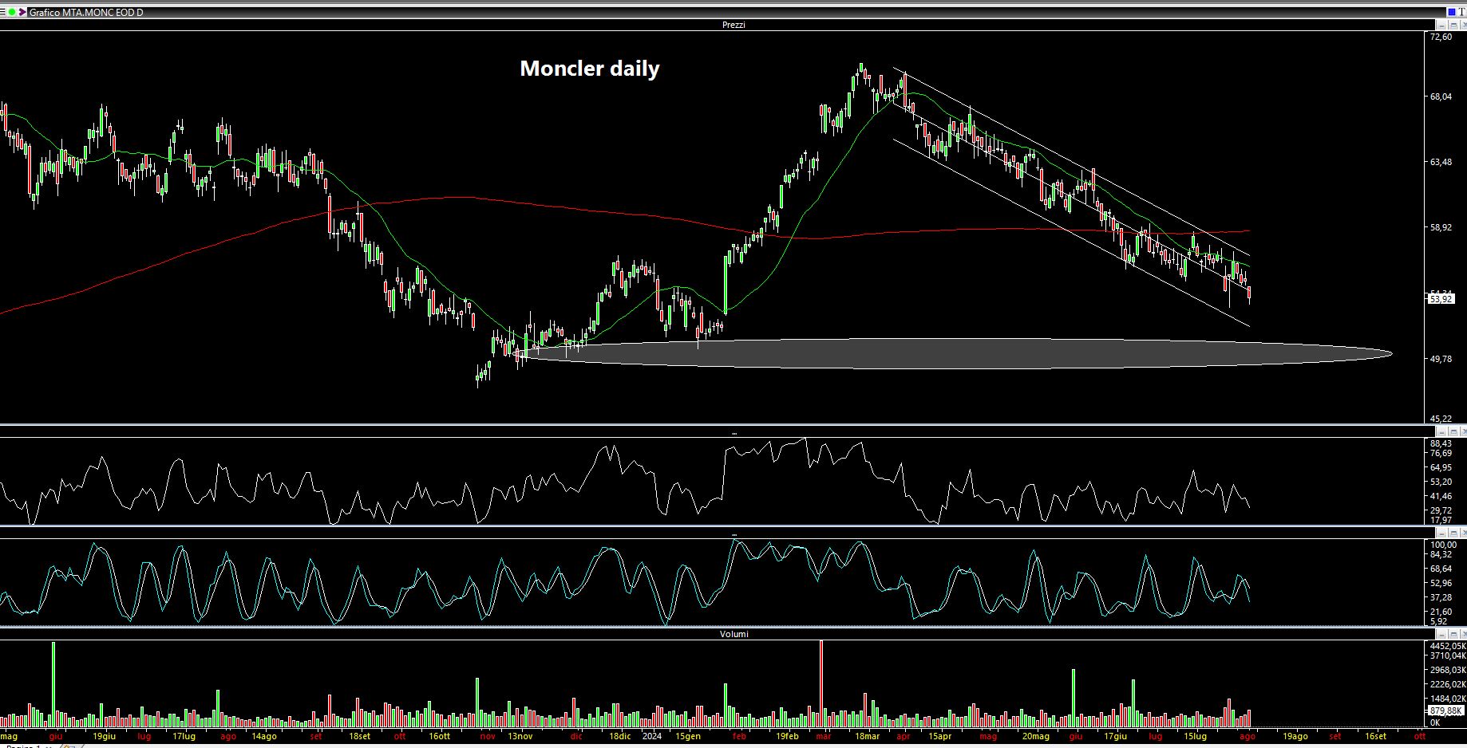
Task: Click the 17,97 oscillator scale value
Action: [x=1441, y=520]
